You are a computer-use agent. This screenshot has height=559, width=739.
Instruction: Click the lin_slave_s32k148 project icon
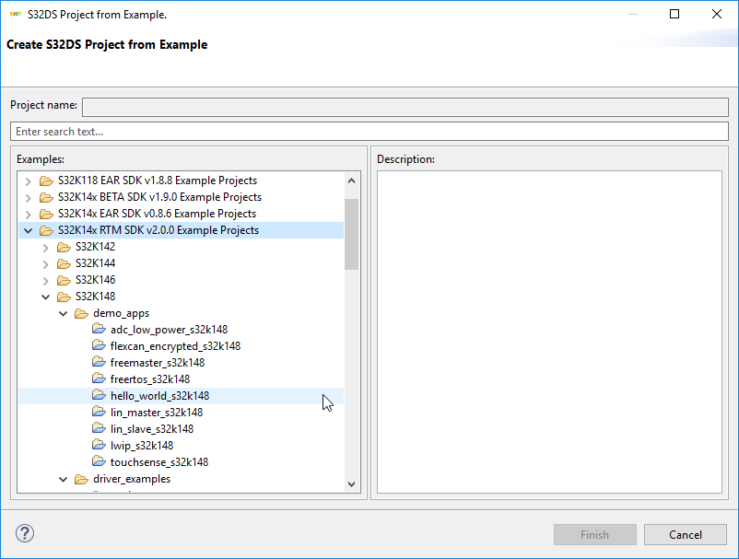pyautogui.click(x=99, y=428)
